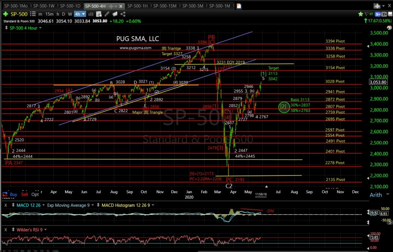The width and height of the screenshot is (393, 252).
Task: Click the green plus add-symbol icon
Action: tap(5, 14)
